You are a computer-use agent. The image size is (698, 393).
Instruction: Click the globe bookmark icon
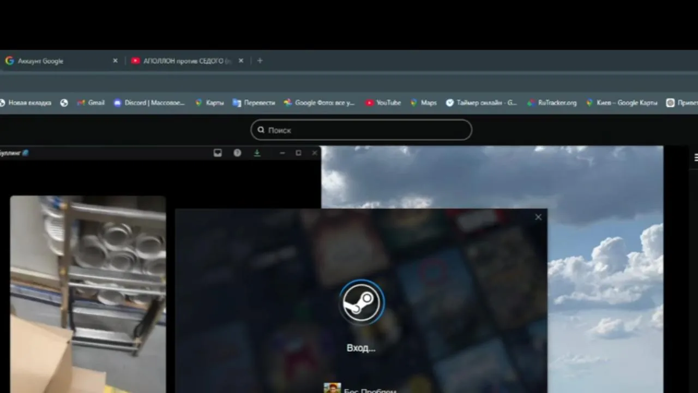[x=64, y=103]
